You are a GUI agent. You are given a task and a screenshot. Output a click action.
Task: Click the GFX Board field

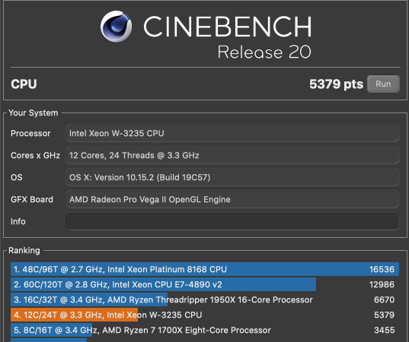click(232, 200)
